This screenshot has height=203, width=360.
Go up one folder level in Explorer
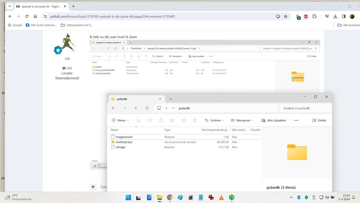pyautogui.click(x=136, y=108)
